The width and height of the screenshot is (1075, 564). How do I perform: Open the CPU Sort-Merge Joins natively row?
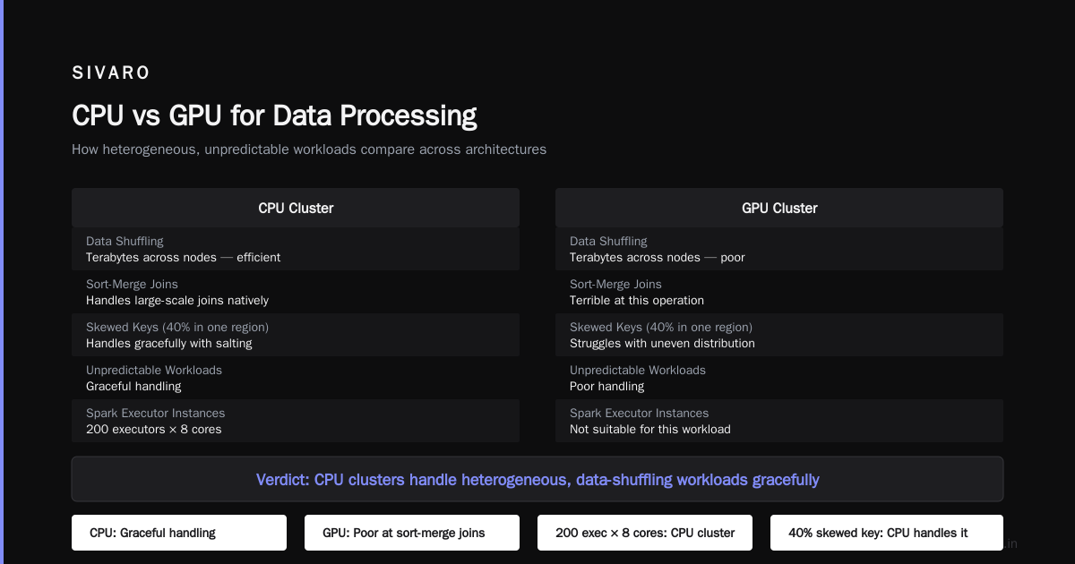pyautogui.click(x=296, y=292)
